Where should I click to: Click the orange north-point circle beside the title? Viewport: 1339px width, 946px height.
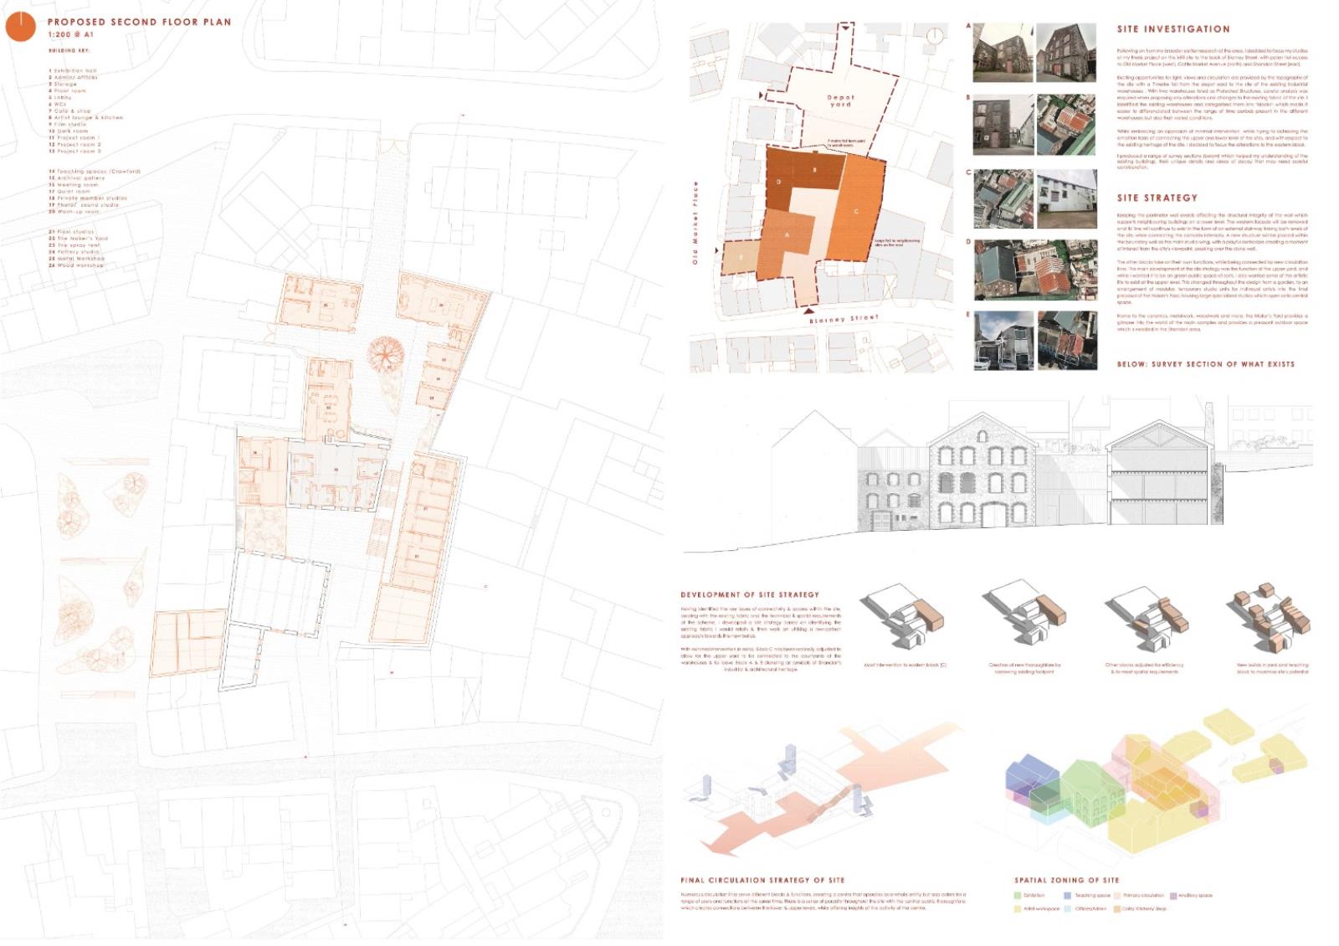pyautogui.click(x=20, y=27)
